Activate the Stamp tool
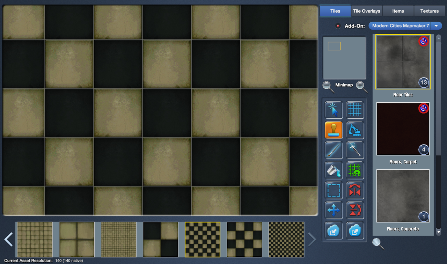This screenshot has height=264, width=447. tap(334, 130)
